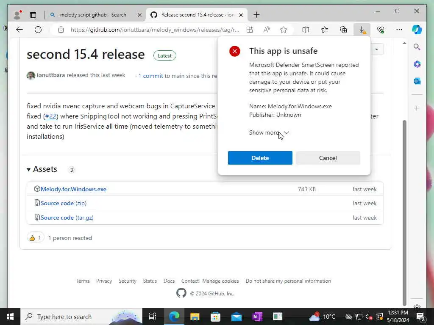Delete the unsafe Melody app

click(x=260, y=158)
